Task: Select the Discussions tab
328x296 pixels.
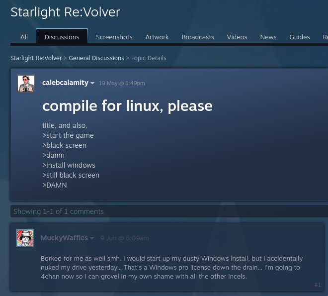Action: click(62, 36)
